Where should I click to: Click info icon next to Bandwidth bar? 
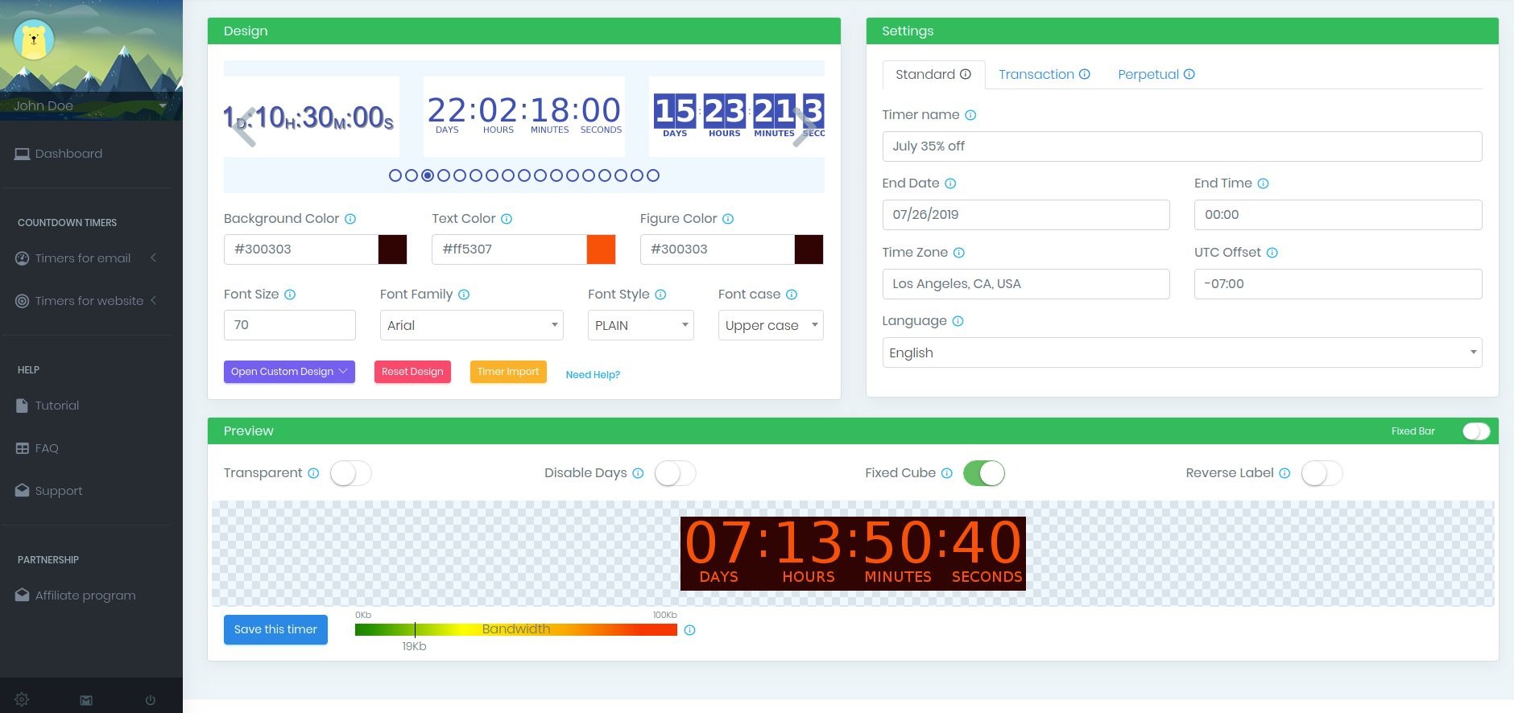coord(689,630)
